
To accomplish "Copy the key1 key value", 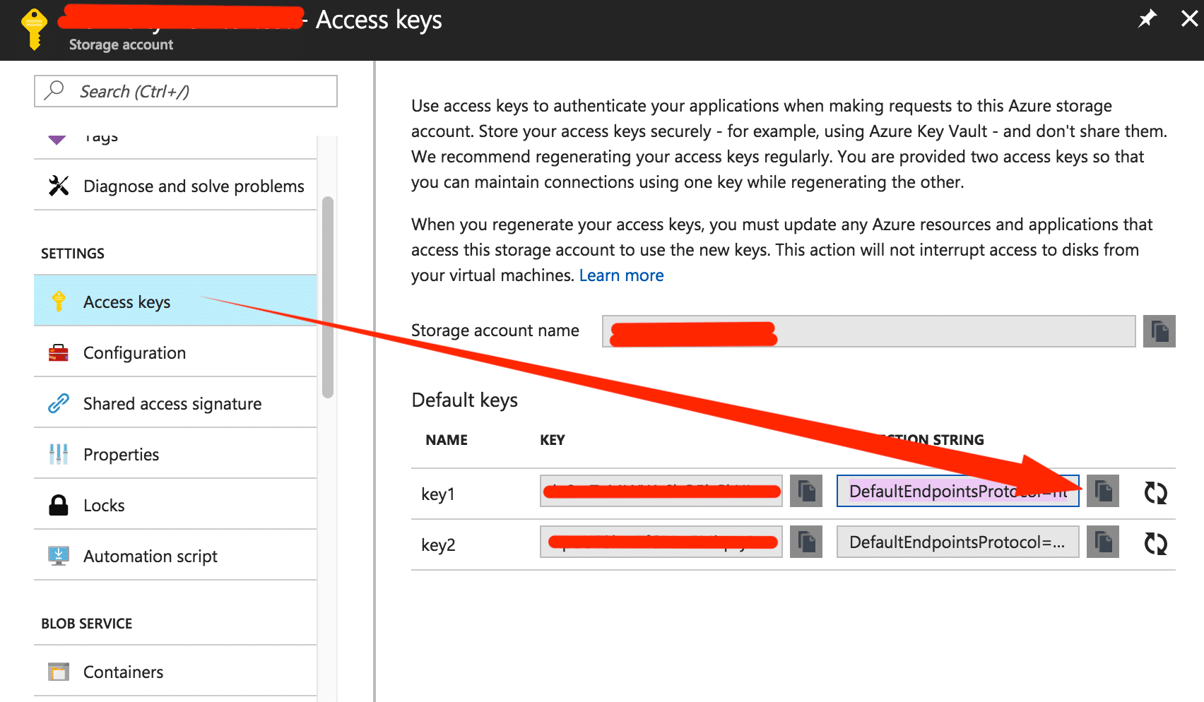I will (x=806, y=491).
